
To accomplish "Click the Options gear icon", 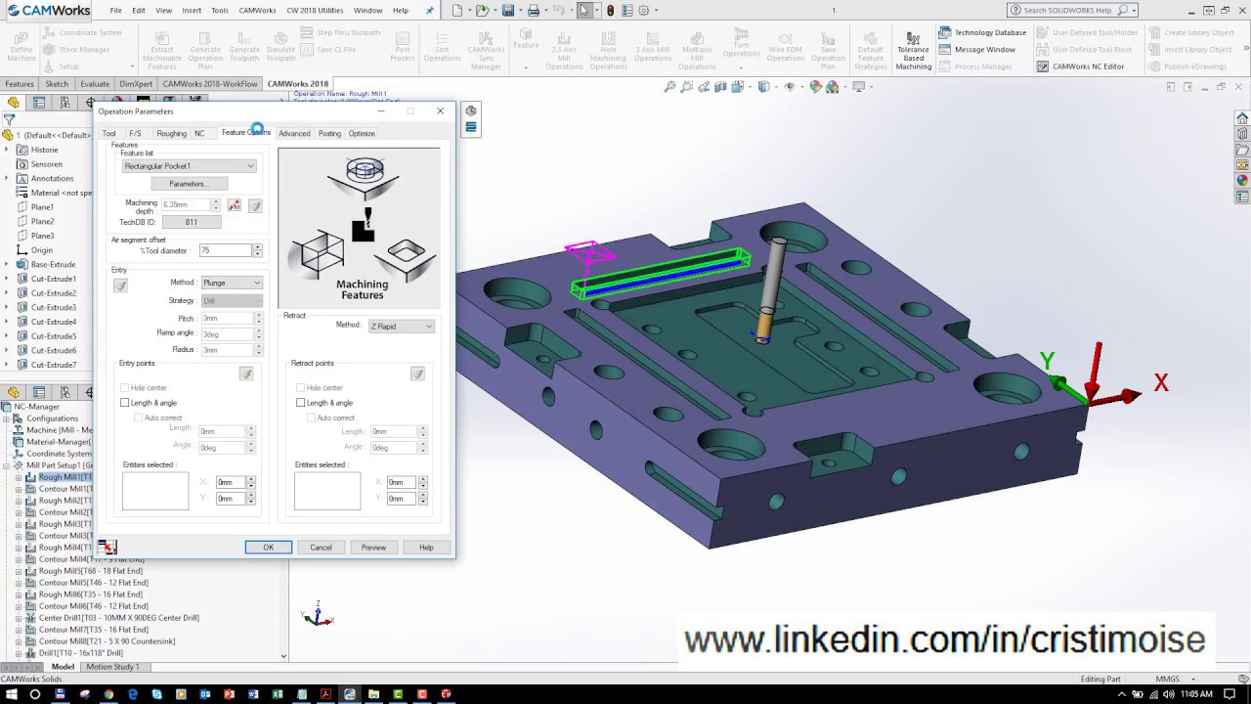I will click(643, 11).
